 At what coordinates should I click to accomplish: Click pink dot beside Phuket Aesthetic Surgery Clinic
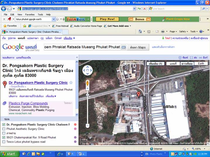[x=75, y=129]
